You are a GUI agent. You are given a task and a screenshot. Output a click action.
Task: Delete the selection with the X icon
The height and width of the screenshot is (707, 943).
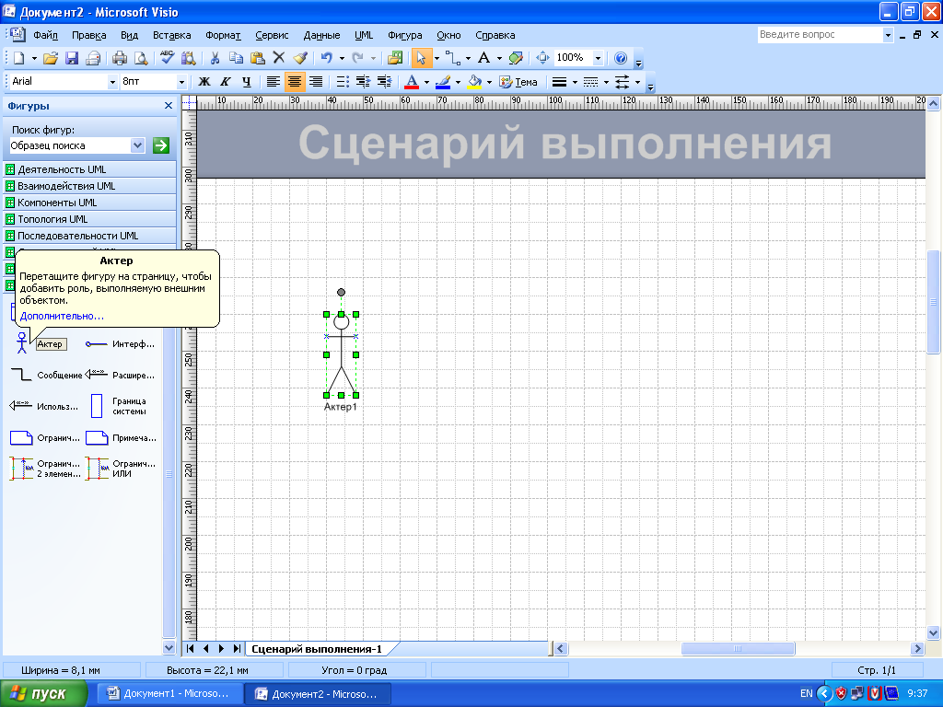278,58
